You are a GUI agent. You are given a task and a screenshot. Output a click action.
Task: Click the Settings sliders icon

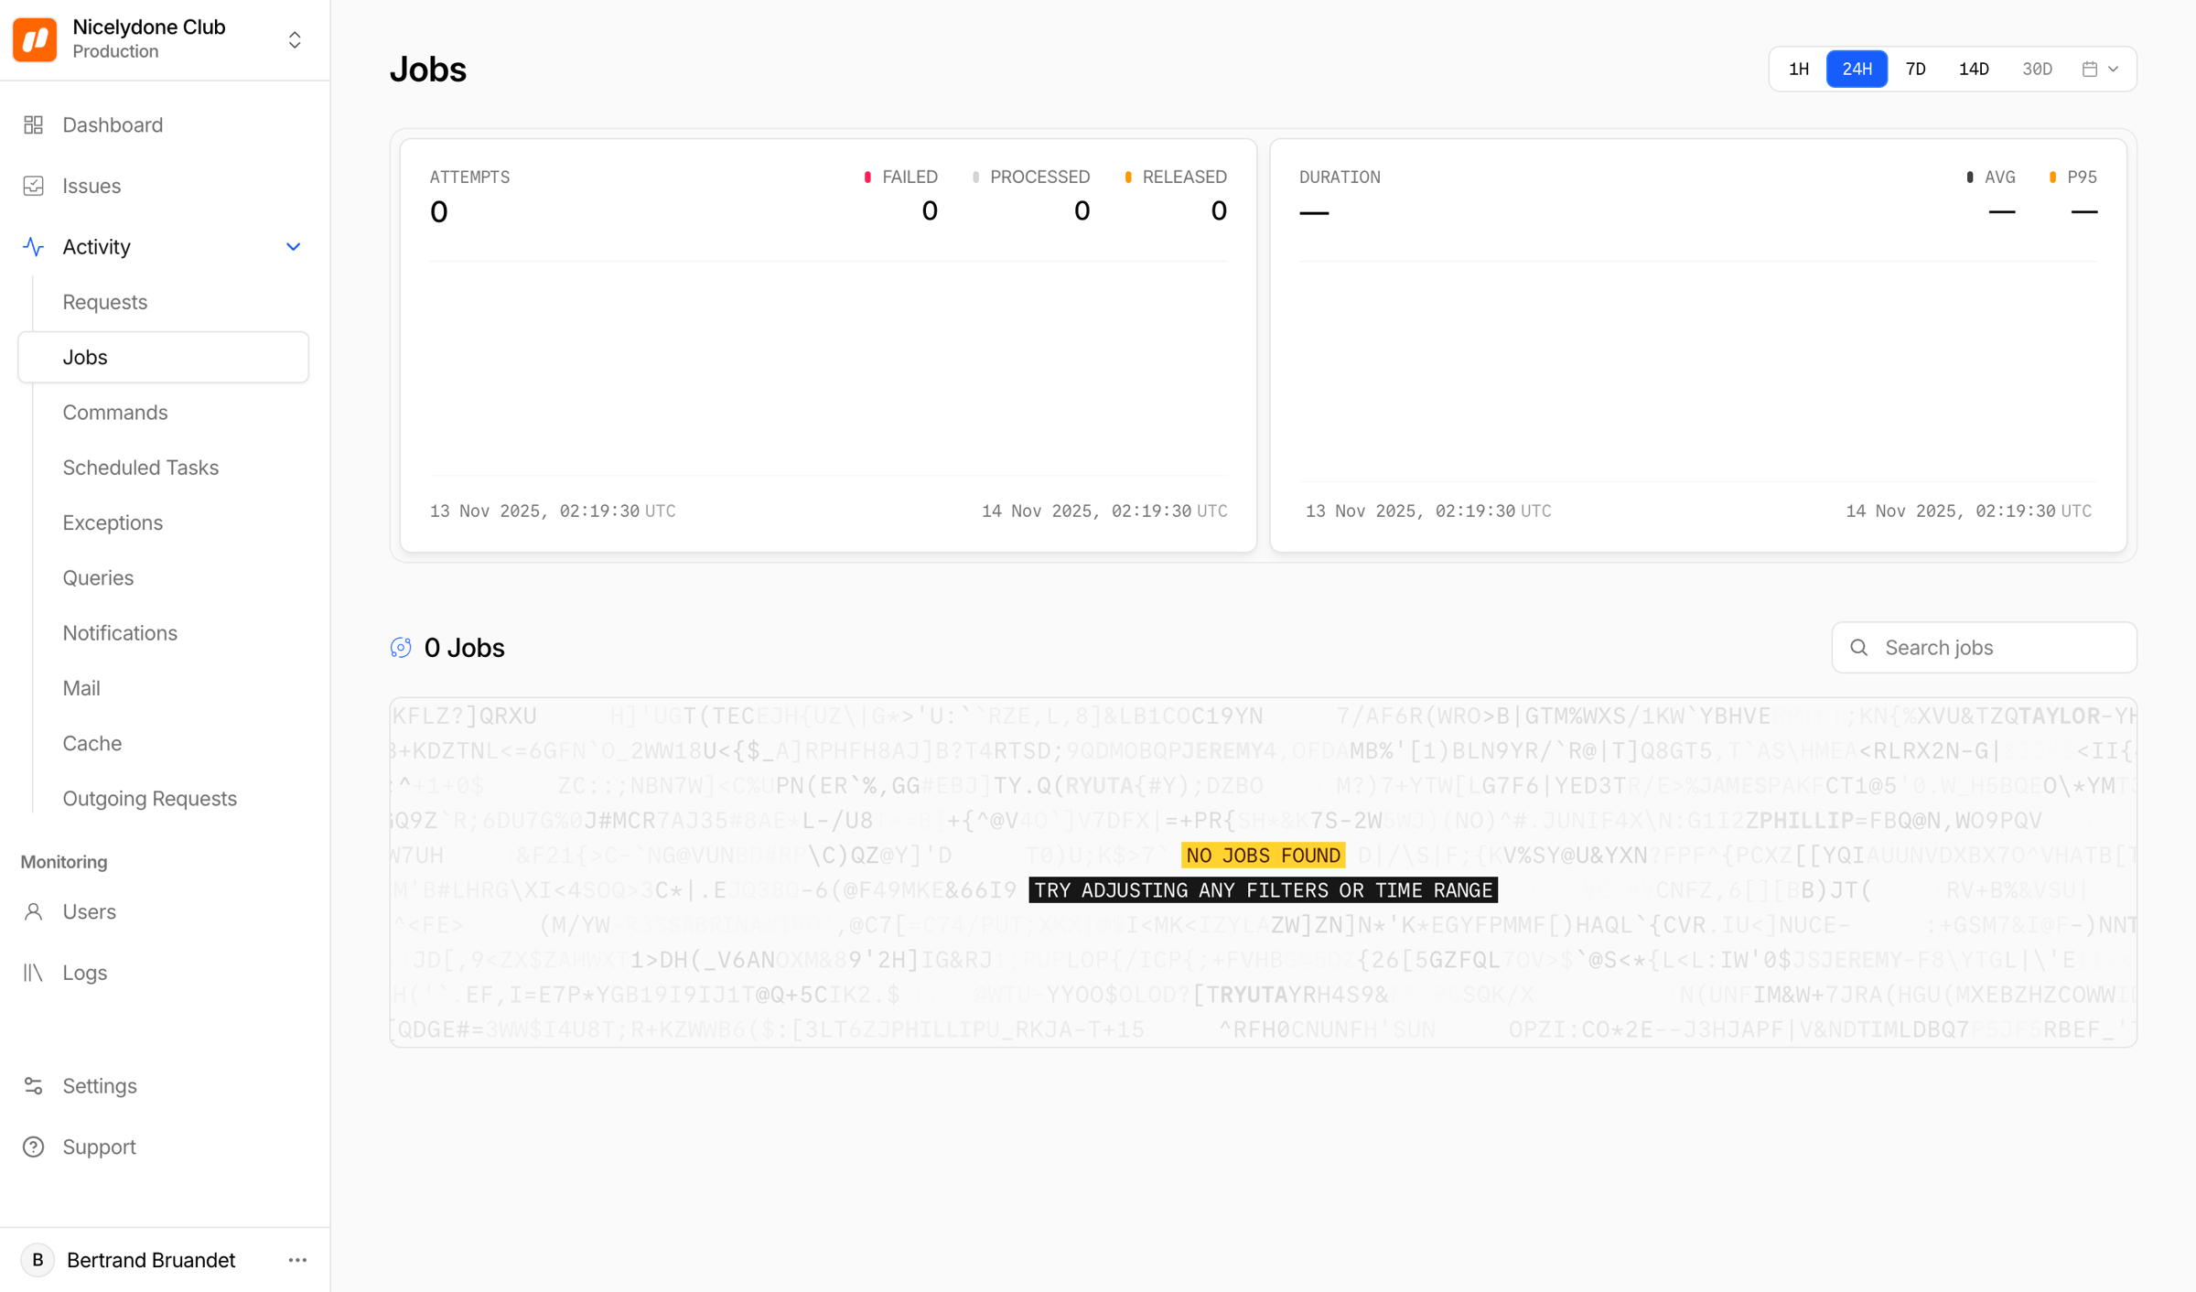click(x=34, y=1086)
